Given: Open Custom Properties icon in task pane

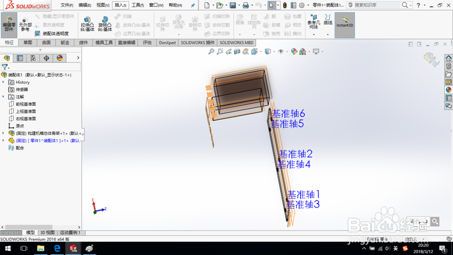Looking at the screenshot, I should point(448,98).
